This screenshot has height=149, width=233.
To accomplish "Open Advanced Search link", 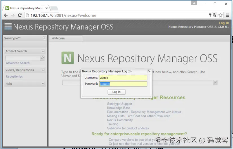I will 18,63.
